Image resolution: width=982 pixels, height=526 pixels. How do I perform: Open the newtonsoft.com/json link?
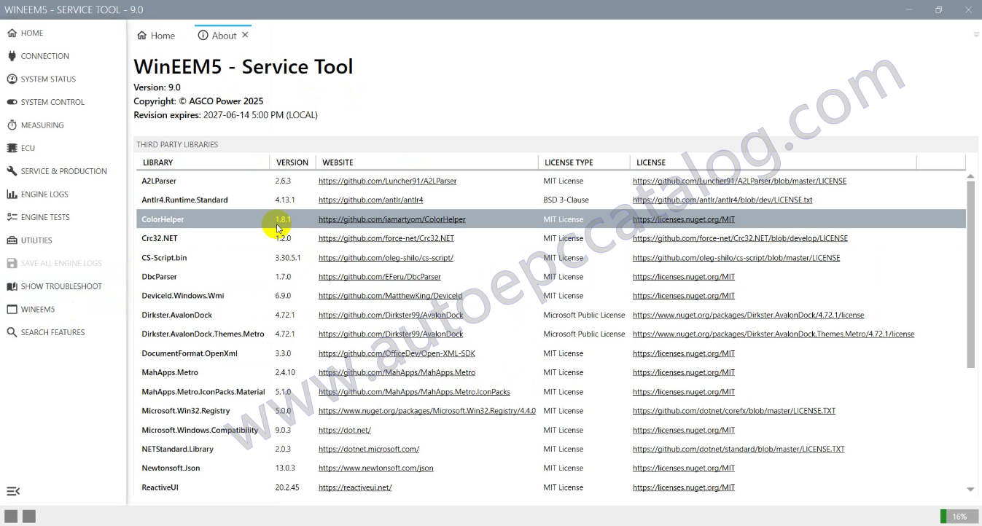[375, 468]
